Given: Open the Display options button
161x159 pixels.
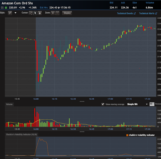Looking at the screenshot, I should 67,13.
